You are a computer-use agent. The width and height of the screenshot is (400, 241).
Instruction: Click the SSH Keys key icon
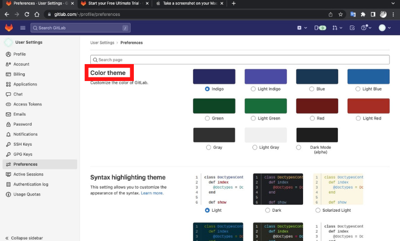coord(8,144)
